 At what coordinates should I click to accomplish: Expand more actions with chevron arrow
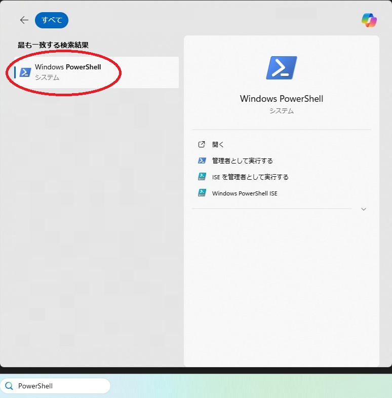364,209
